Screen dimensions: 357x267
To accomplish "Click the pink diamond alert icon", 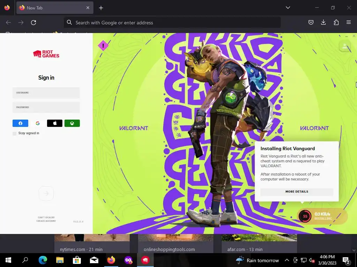I will click(103, 46).
